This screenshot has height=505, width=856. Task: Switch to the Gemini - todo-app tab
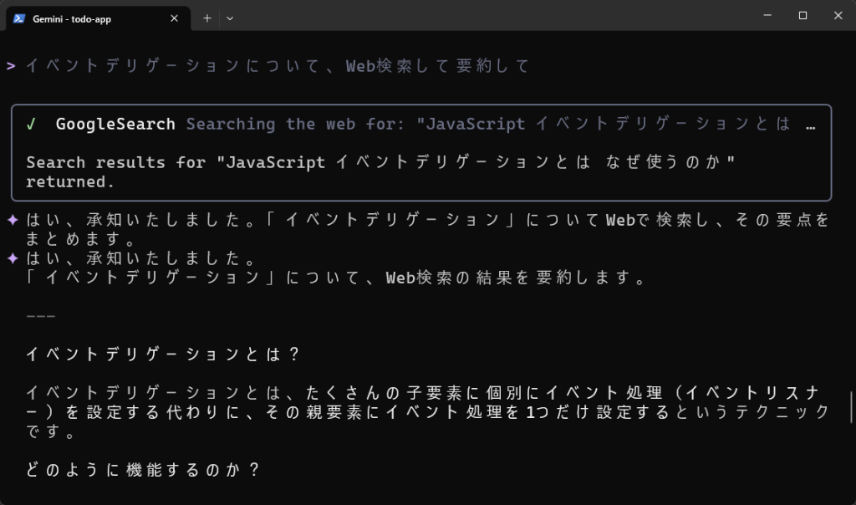92,17
